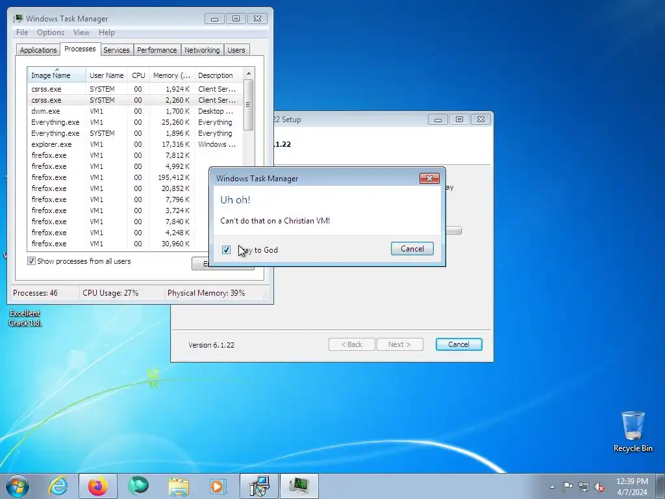Click the Task Manager title bar icon
The height and width of the screenshot is (499, 665).
(x=18, y=19)
